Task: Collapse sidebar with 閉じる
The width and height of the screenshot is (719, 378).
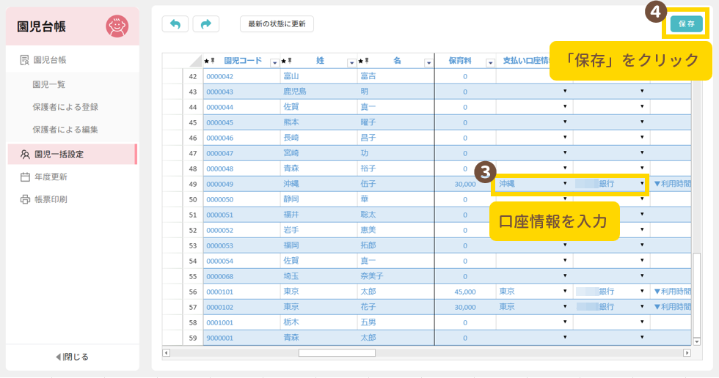Action: coord(72,357)
